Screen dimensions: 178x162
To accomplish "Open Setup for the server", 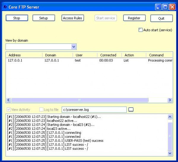I will coord(43,18).
